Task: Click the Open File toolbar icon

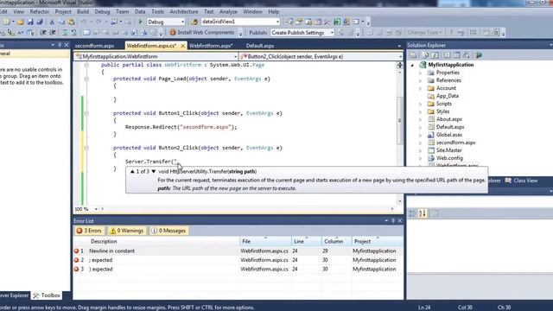Action: click(21, 22)
